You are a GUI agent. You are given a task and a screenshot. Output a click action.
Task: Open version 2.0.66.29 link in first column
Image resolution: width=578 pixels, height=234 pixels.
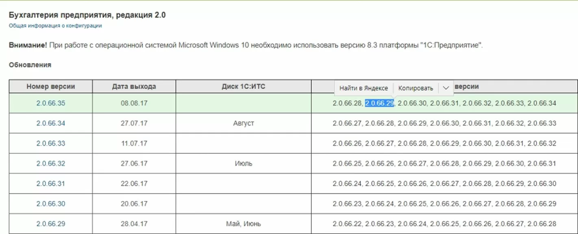[x=50, y=224]
